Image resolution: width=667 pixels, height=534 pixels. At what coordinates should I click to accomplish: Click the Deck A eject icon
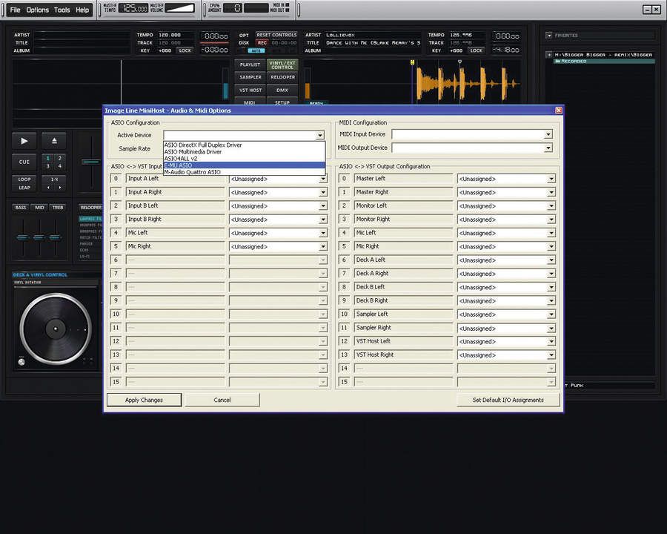click(x=54, y=140)
